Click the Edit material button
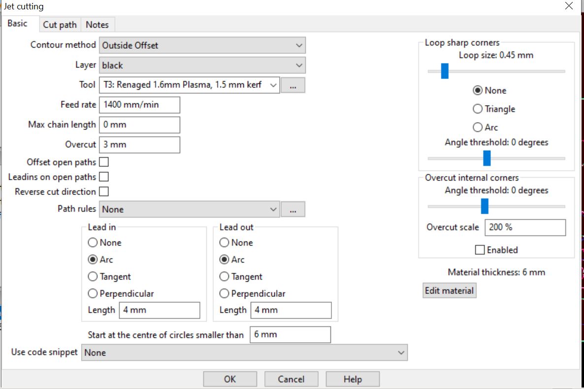Viewport: 584px width, 389px height. [x=450, y=291]
